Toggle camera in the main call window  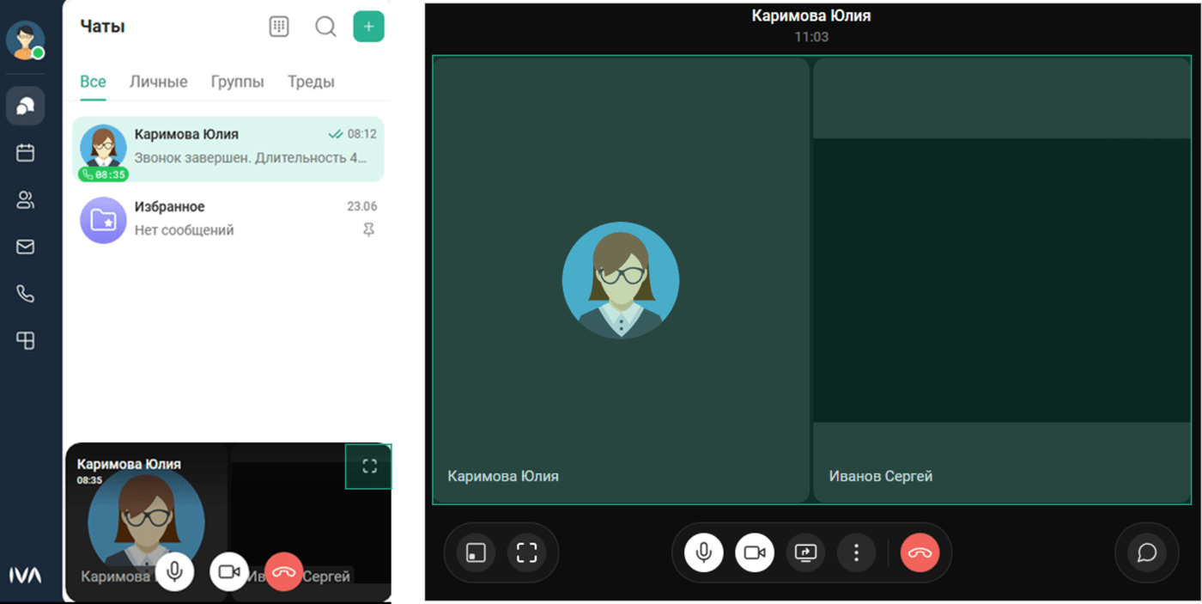coord(755,552)
